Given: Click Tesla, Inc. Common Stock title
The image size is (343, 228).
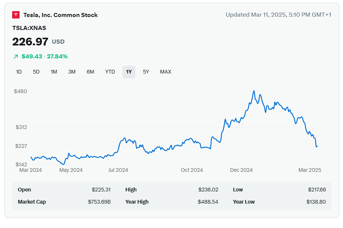Looking at the screenshot, I should (60, 15).
